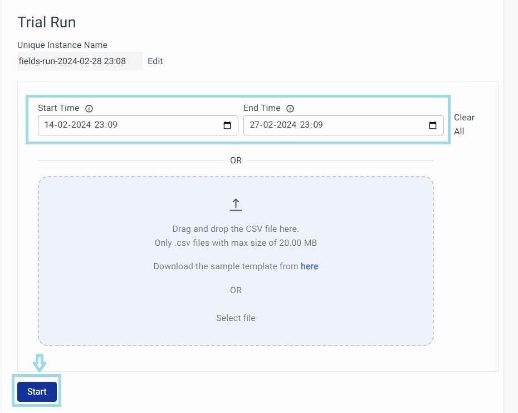Edit the unique instance name
This screenshot has height=413, width=518.
point(155,61)
